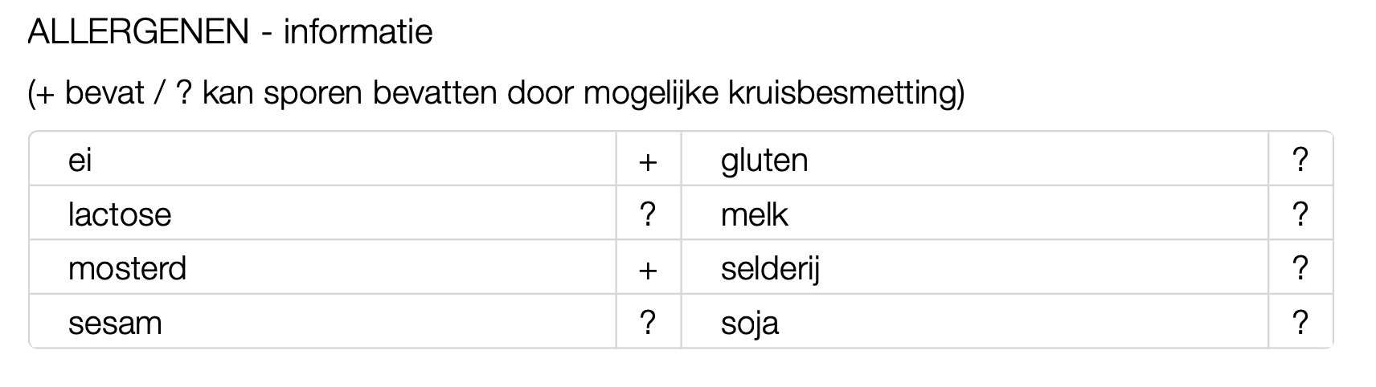Select the 'sesam' allergen cell
The image size is (1376, 387).
pos(115,323)
